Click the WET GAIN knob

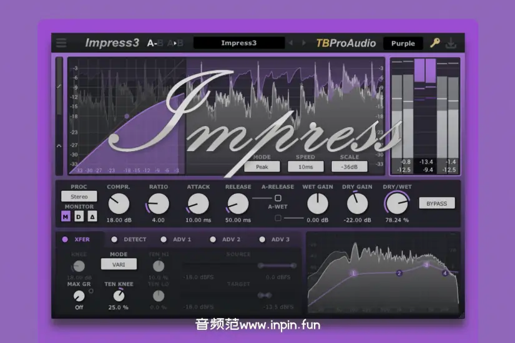coord(318,203)
